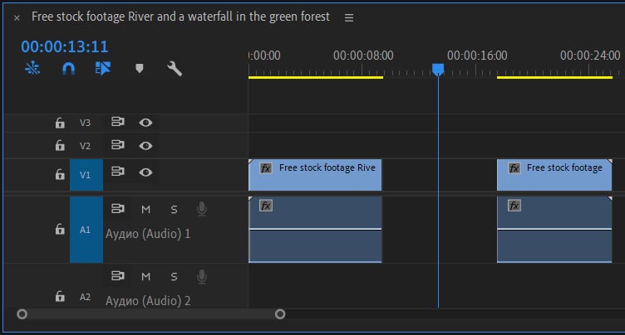This screenshot has height=335, width=625.
Task: Click the A1 track target button
Action: click(86, 230)
